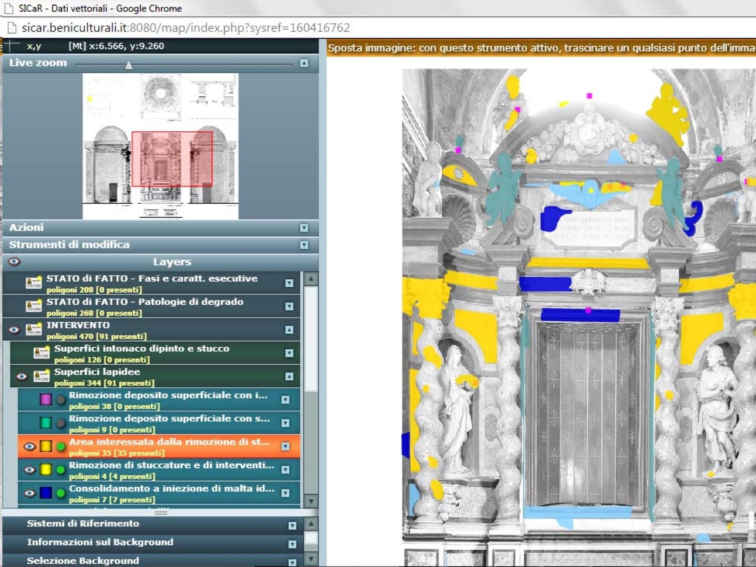
Task: Hide the Rimozione di stuccature layer
Action: coord(29,469)
